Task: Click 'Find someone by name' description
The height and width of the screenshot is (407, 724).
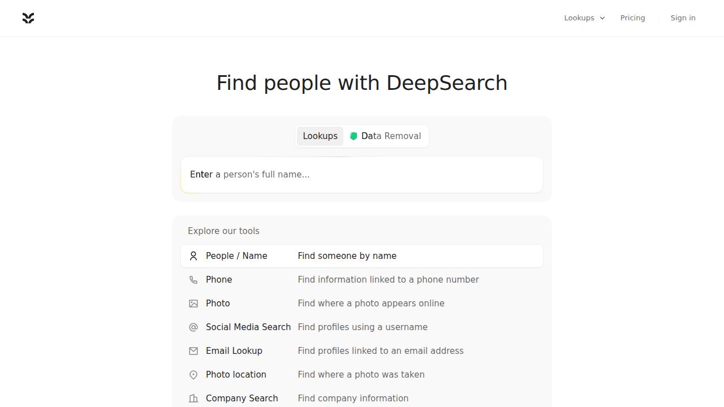Action: pos(347,256)
